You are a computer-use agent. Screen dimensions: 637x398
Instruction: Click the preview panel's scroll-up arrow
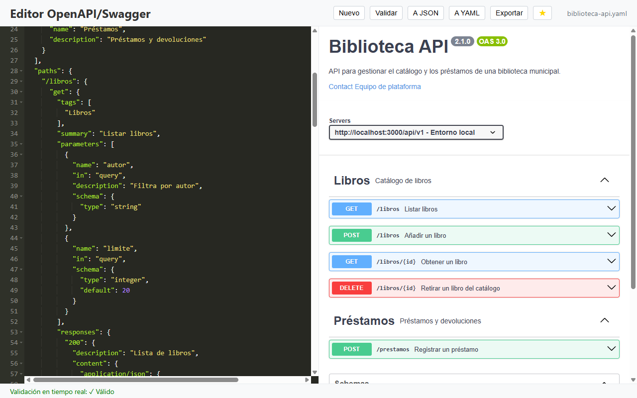pyautogui.click(x=633, y=30)
